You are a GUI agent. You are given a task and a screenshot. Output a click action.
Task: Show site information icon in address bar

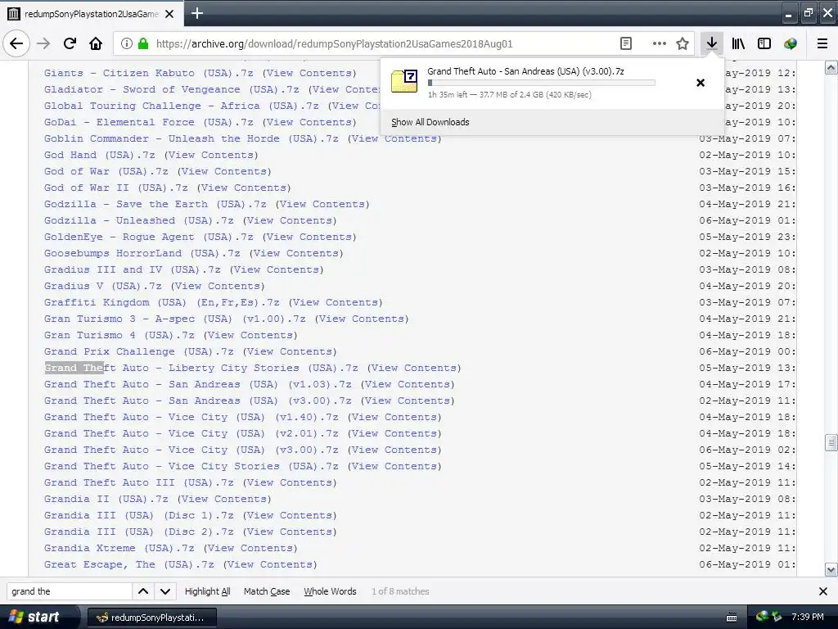(127, 43)
